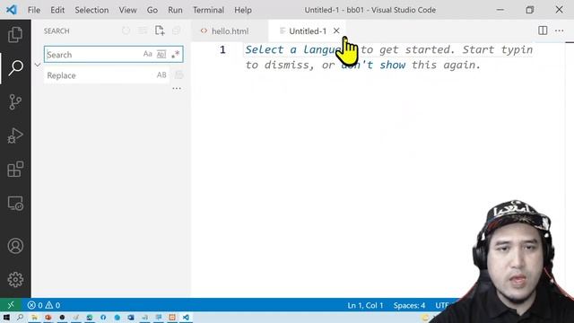
Task: Click the Windows taskbar search icon
Action: coord(20,317)
